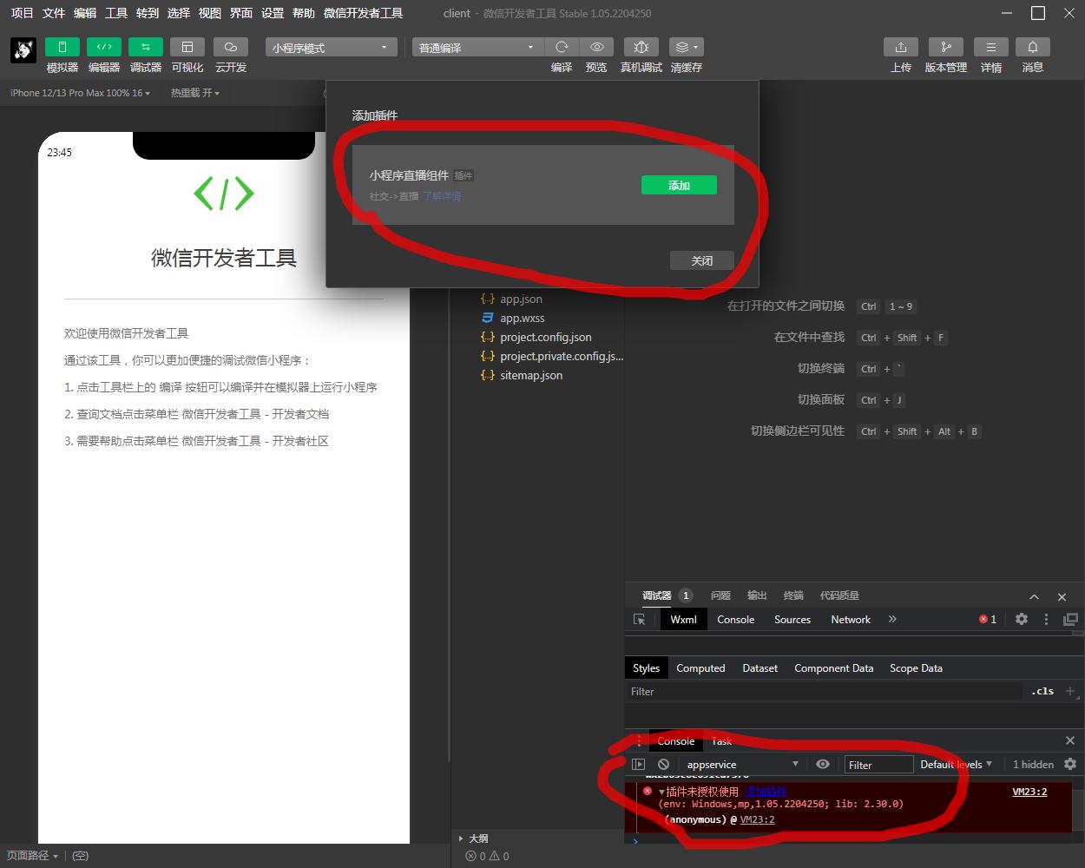Open the 小程序模式 mode dropdown
Viewport: 1085px width, 868px height.
click(x=331, y=47)
